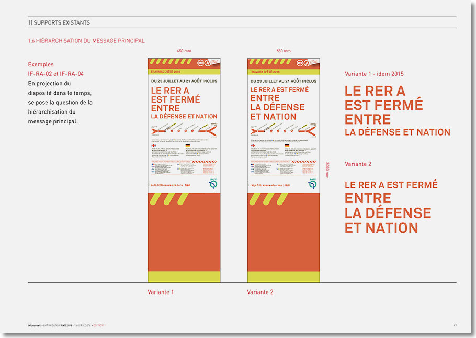The height and width of the screenshot is (338, 476).
Task: Click the RER logo on the Variante 1 poster
Action: click(x=201, y=63)
